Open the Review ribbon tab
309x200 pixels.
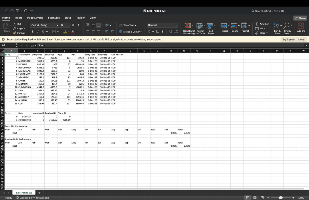80,18
